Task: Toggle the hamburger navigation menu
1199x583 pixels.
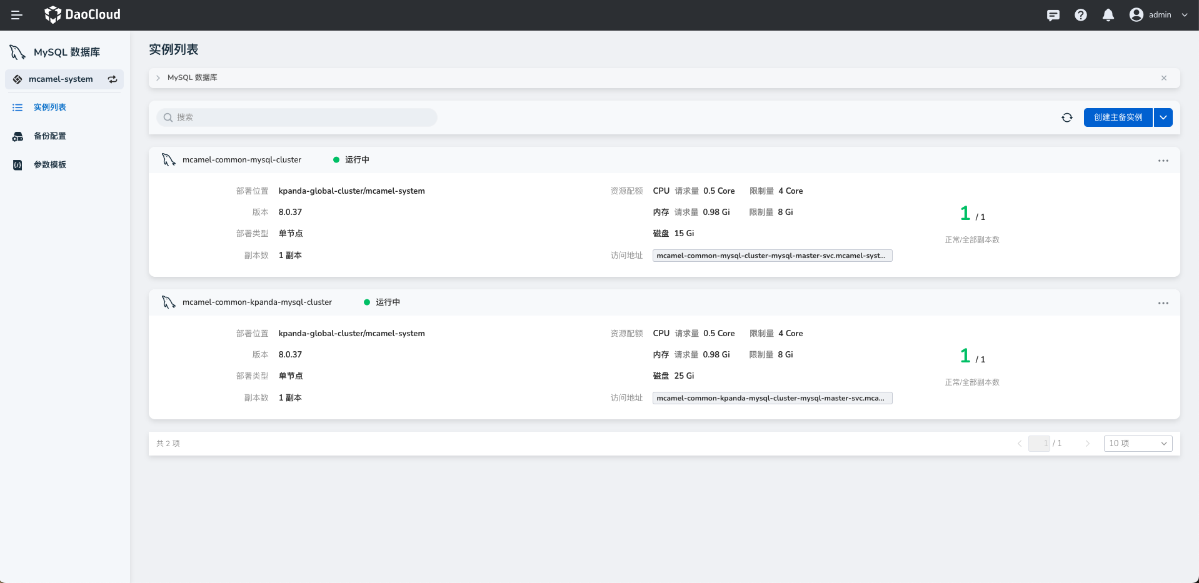Action: (17, 15)
